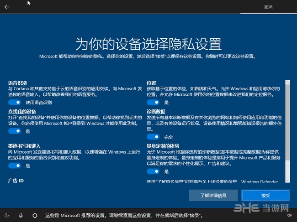Image resolution: width=297 pixels, height=222 pixels.
Task: Click the 量身定制的体验 heading
Action: pyautogui.click(x=163, y=146)
